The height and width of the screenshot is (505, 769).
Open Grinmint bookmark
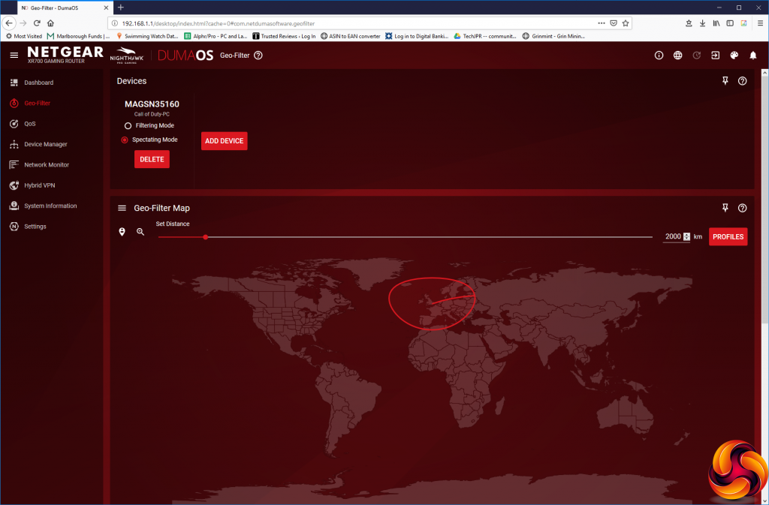pos(553,36)
